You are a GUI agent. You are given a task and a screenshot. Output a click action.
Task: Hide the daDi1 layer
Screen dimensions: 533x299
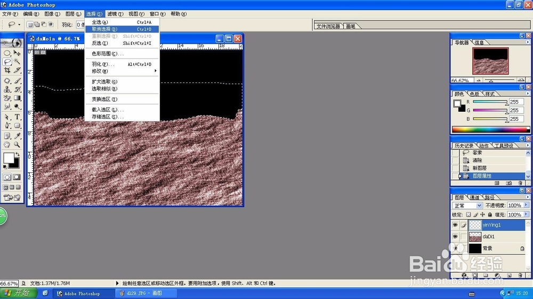click(455, 237)
